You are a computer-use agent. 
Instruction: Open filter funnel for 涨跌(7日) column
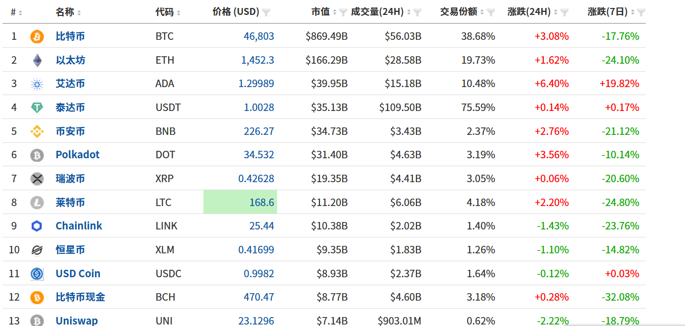641,12
